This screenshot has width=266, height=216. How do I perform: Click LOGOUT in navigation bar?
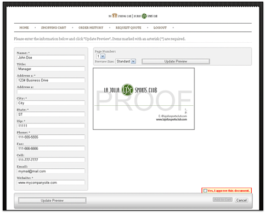(160, 27)
